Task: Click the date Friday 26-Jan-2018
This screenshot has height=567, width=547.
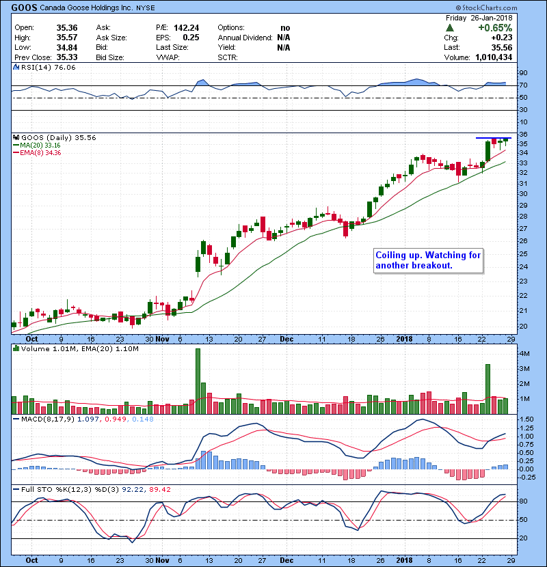Action: coord(479,18)
